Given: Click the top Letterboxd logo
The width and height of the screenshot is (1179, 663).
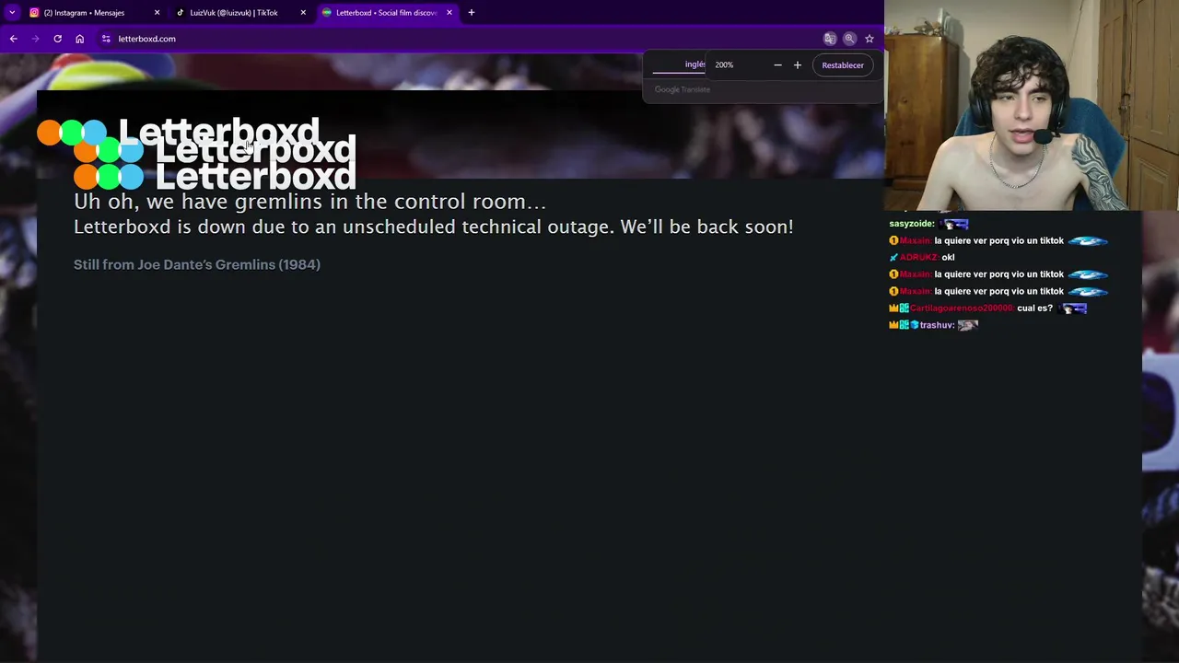Looking at the screenshot, I should pyautogui.click(x=179, y=133).
